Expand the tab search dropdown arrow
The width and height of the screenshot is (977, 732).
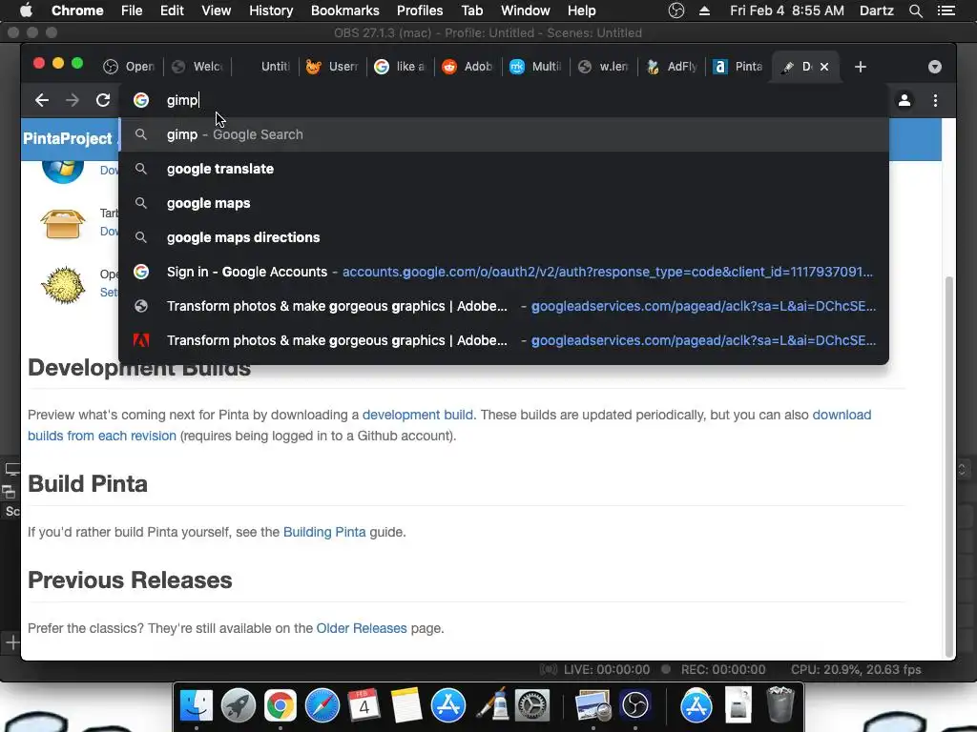935,67
